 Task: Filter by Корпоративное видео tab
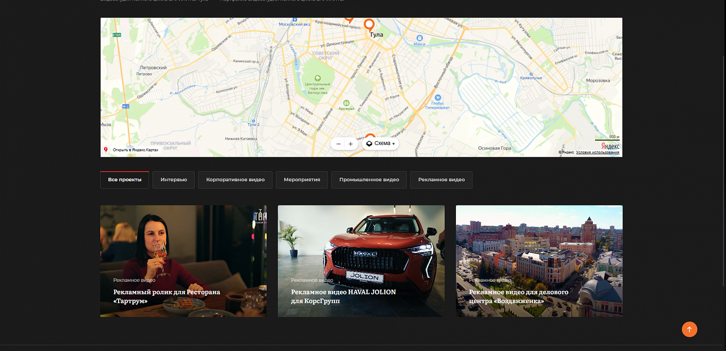[235, 180]
